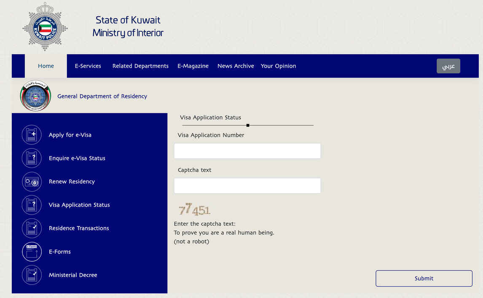Click the progress slider marker

248,125
